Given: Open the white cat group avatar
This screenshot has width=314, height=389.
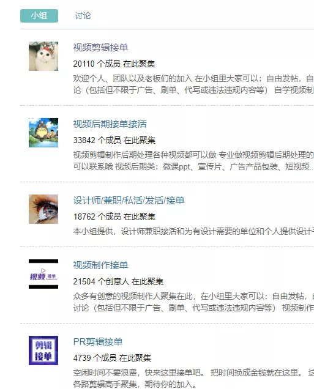Looking at the screenshot, I should pyautogui.click(x=43, y=56).
